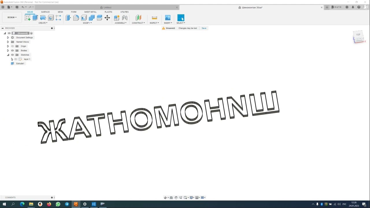This screenshot has width=370, height=208.
Task: Open the CREATE dropdown menu
Action: coord(43,23)
